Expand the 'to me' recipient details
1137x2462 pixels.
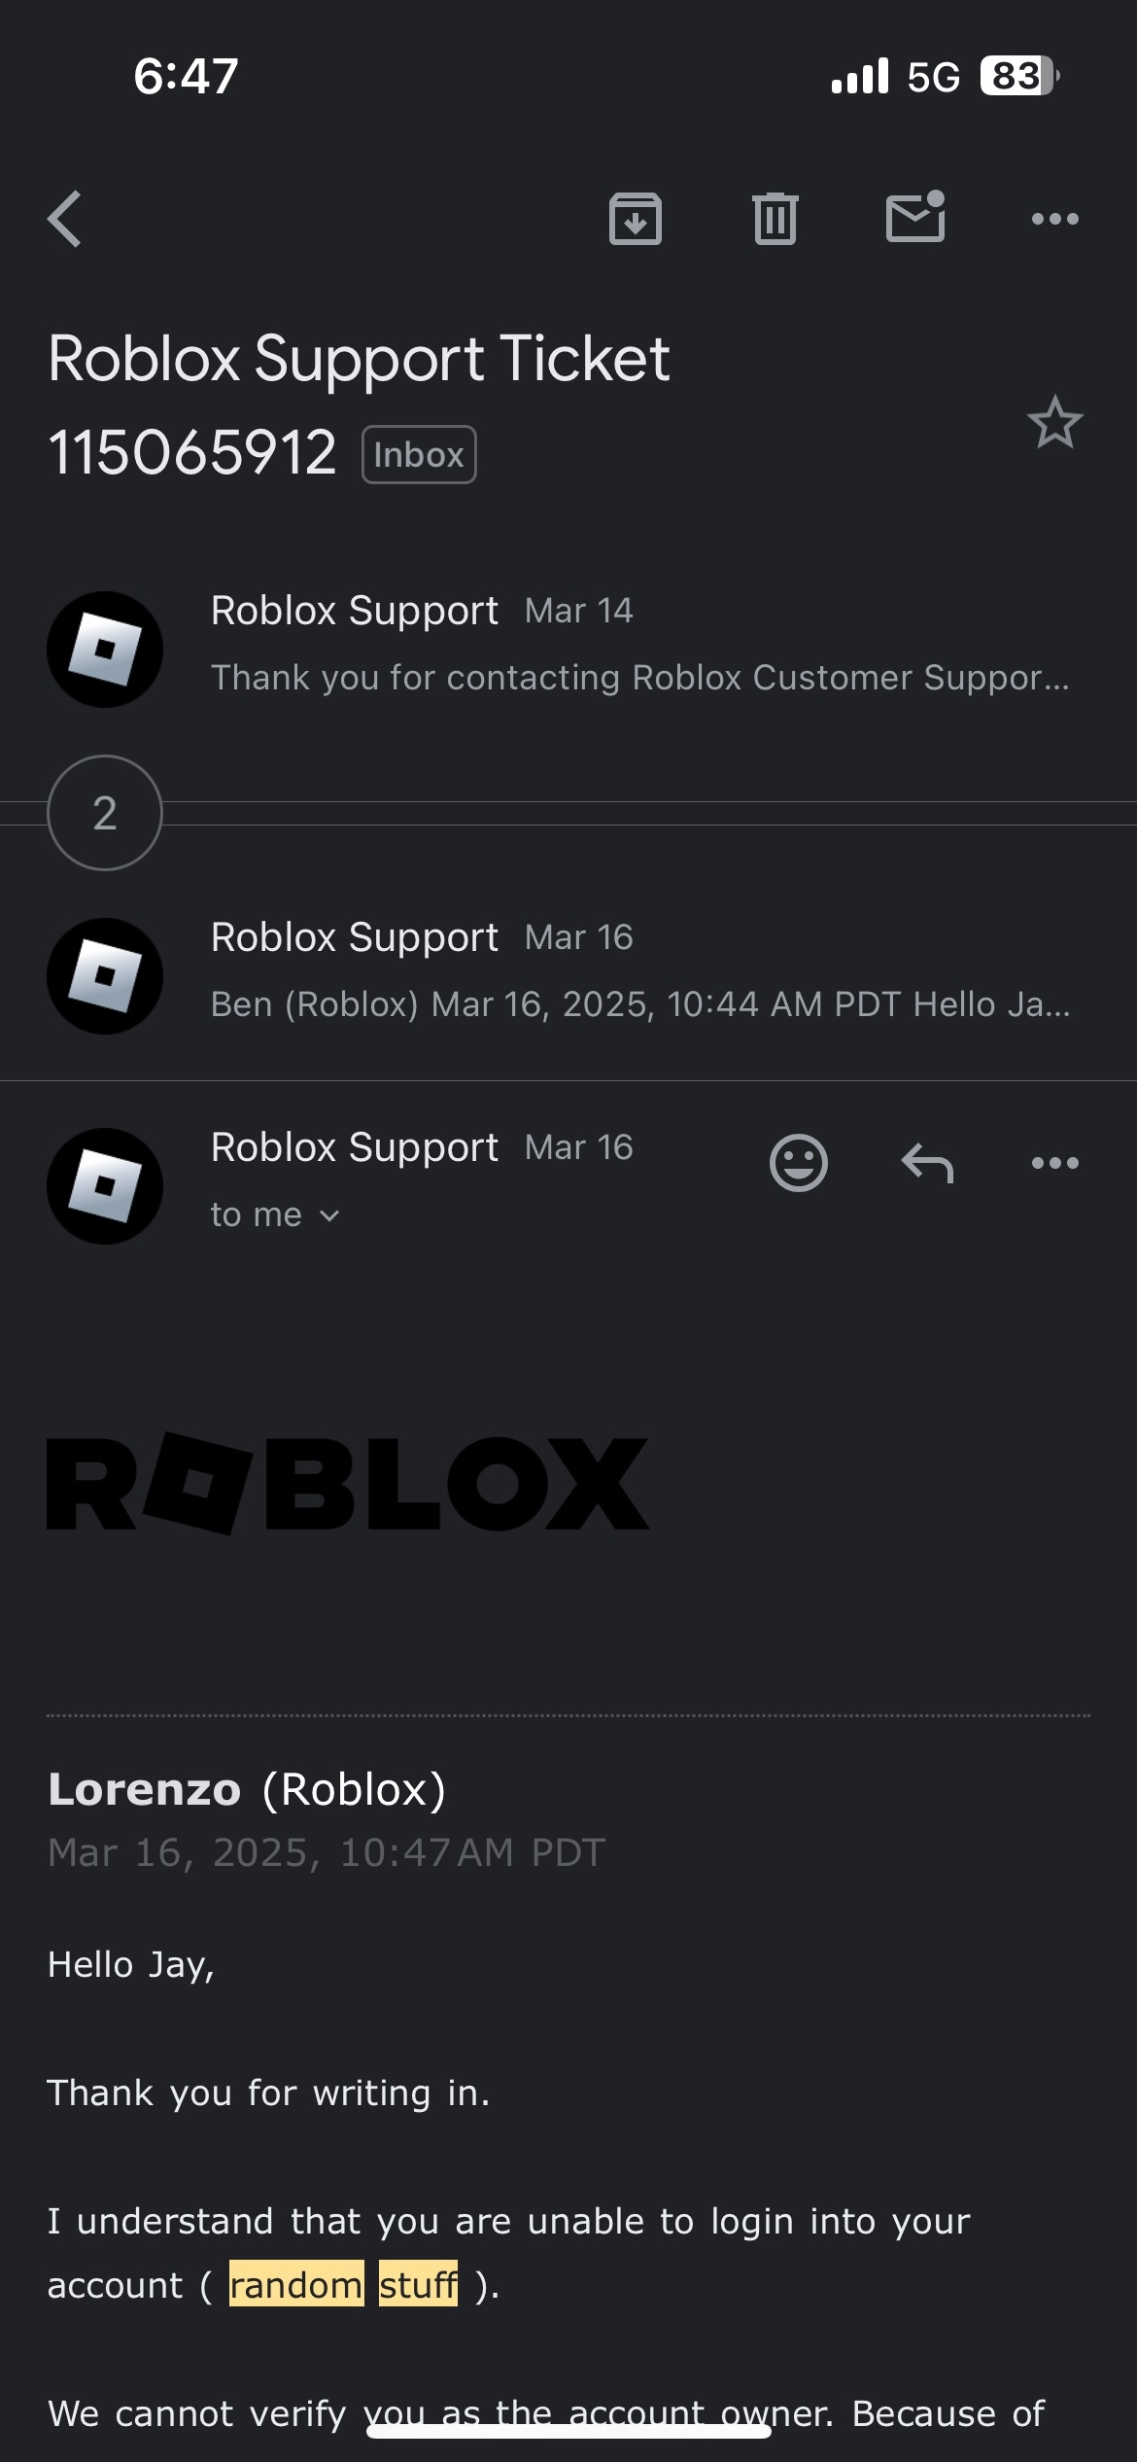(x=275, y=1215)
